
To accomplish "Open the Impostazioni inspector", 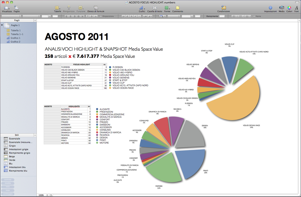I will click(x=270, y=8).
